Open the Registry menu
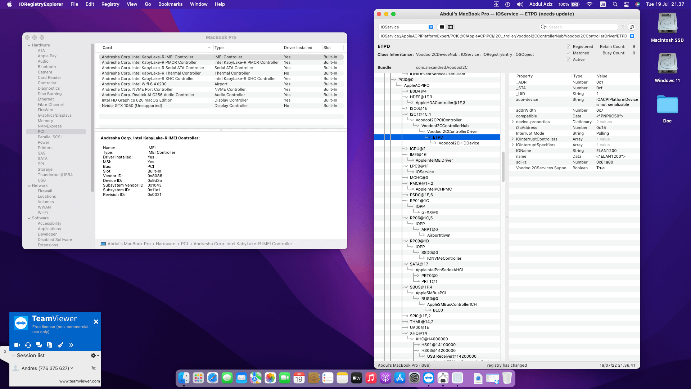691x389 pixels. (110, 4)
